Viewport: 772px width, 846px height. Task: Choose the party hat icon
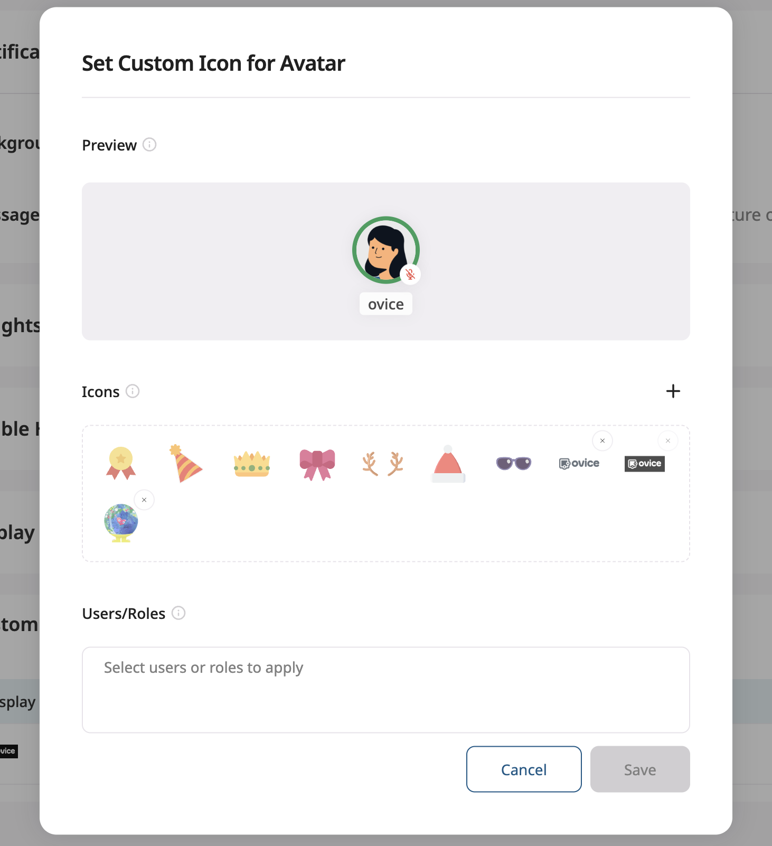pos(185,463)
